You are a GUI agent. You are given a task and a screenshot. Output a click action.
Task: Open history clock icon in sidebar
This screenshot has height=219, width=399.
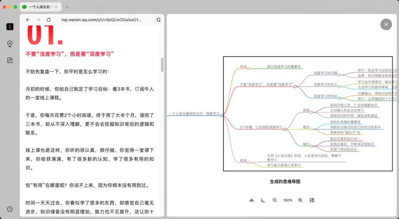point(10,209)
